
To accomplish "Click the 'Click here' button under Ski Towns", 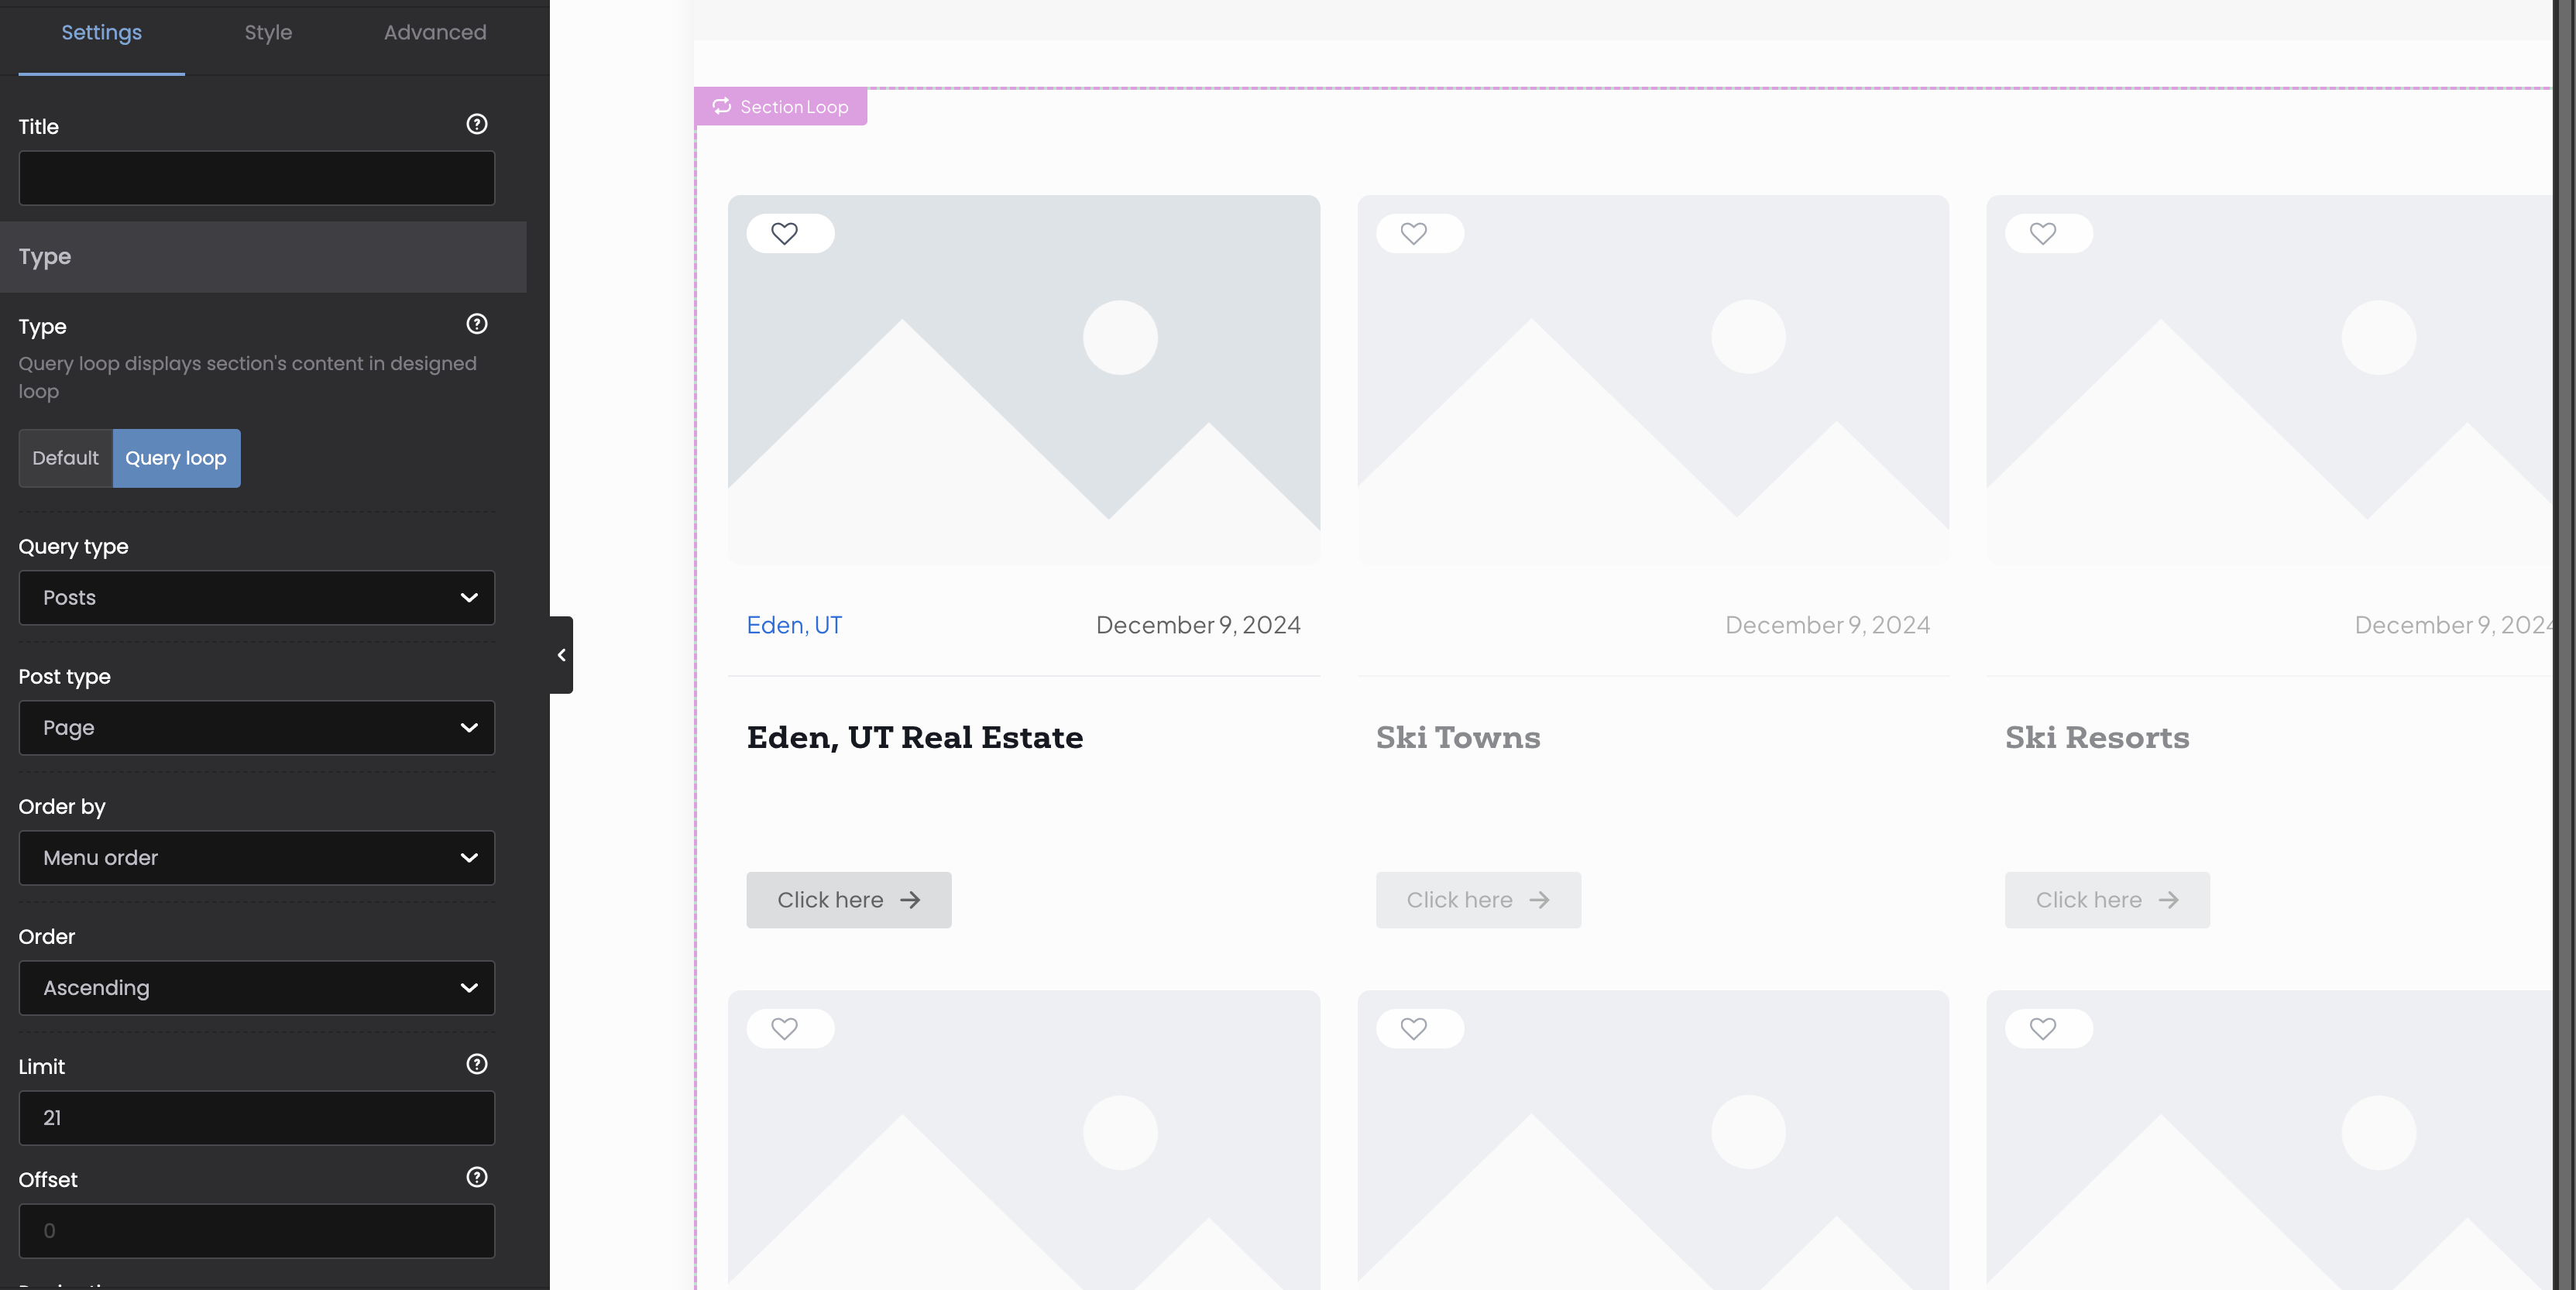I will point(1478,900).
